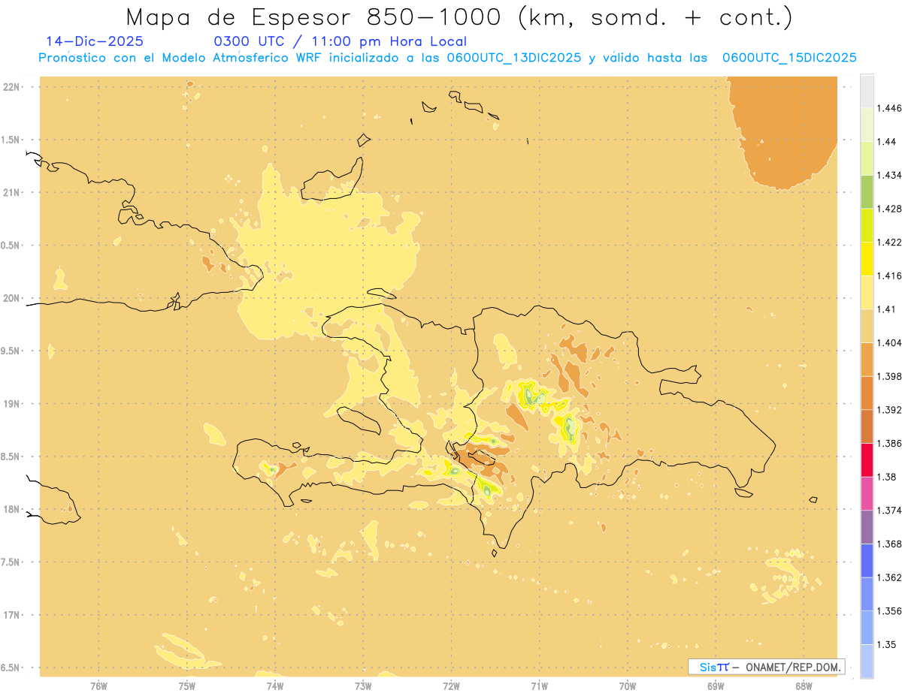The image size is (902, 696).
Task: Click the 69W longitude label
Action: tap(716, 685)
